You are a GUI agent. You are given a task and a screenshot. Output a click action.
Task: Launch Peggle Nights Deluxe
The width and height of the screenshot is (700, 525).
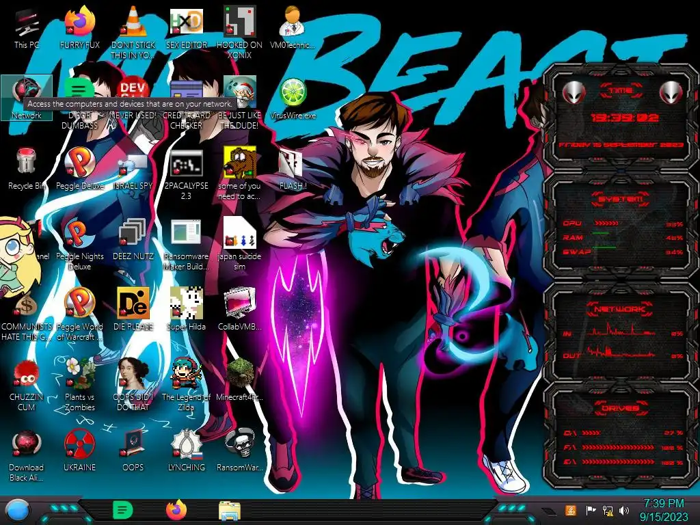point(79,245)
